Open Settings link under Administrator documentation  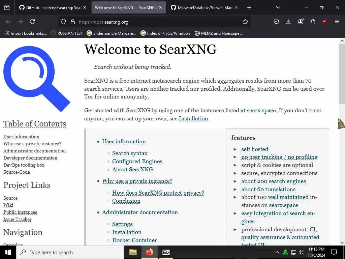point(122,224)
